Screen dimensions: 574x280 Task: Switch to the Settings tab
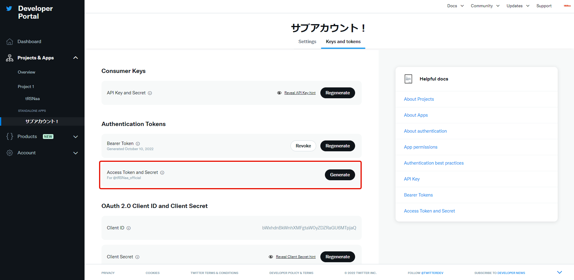(x=307, y=41)
